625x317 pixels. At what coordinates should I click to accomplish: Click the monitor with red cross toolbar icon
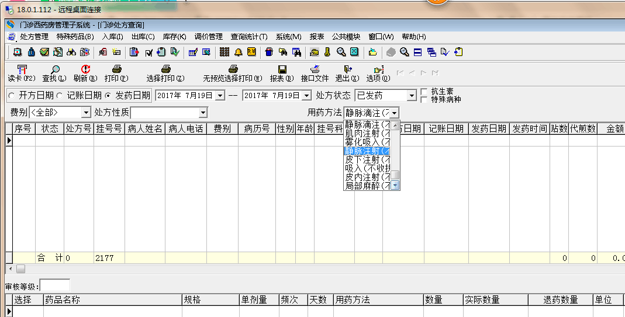click(18, 52)
